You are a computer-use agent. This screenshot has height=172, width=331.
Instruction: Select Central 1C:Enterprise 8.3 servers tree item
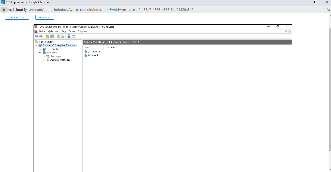click(60, 46)
